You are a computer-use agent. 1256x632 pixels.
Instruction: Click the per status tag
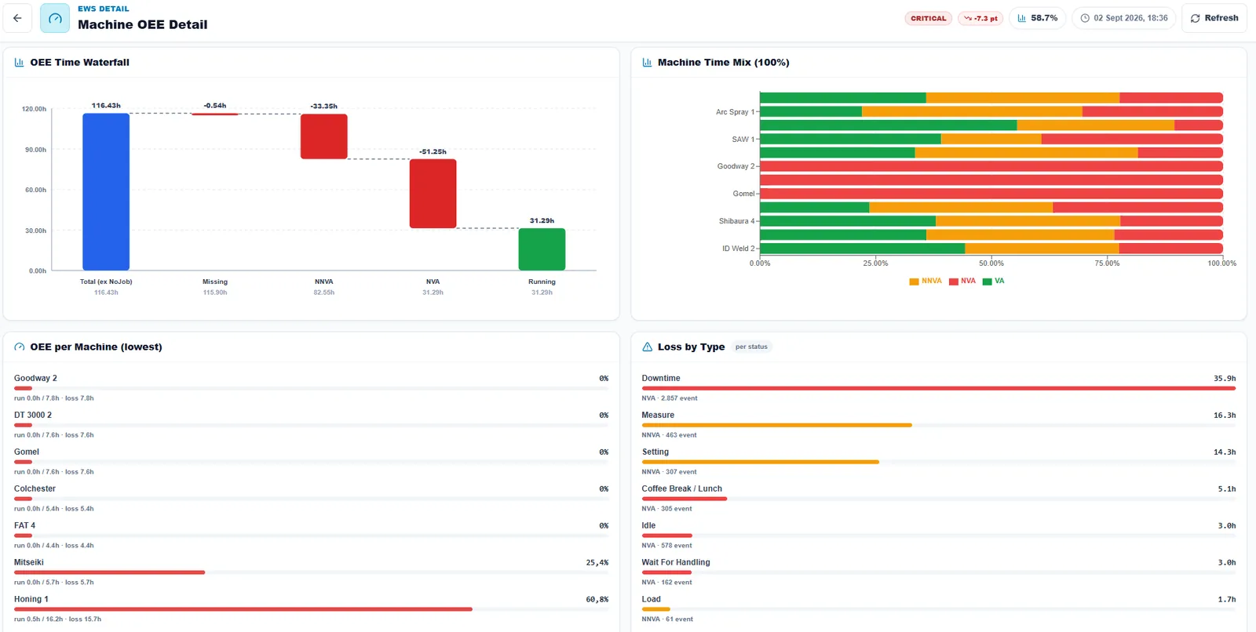tap(751, 347)
